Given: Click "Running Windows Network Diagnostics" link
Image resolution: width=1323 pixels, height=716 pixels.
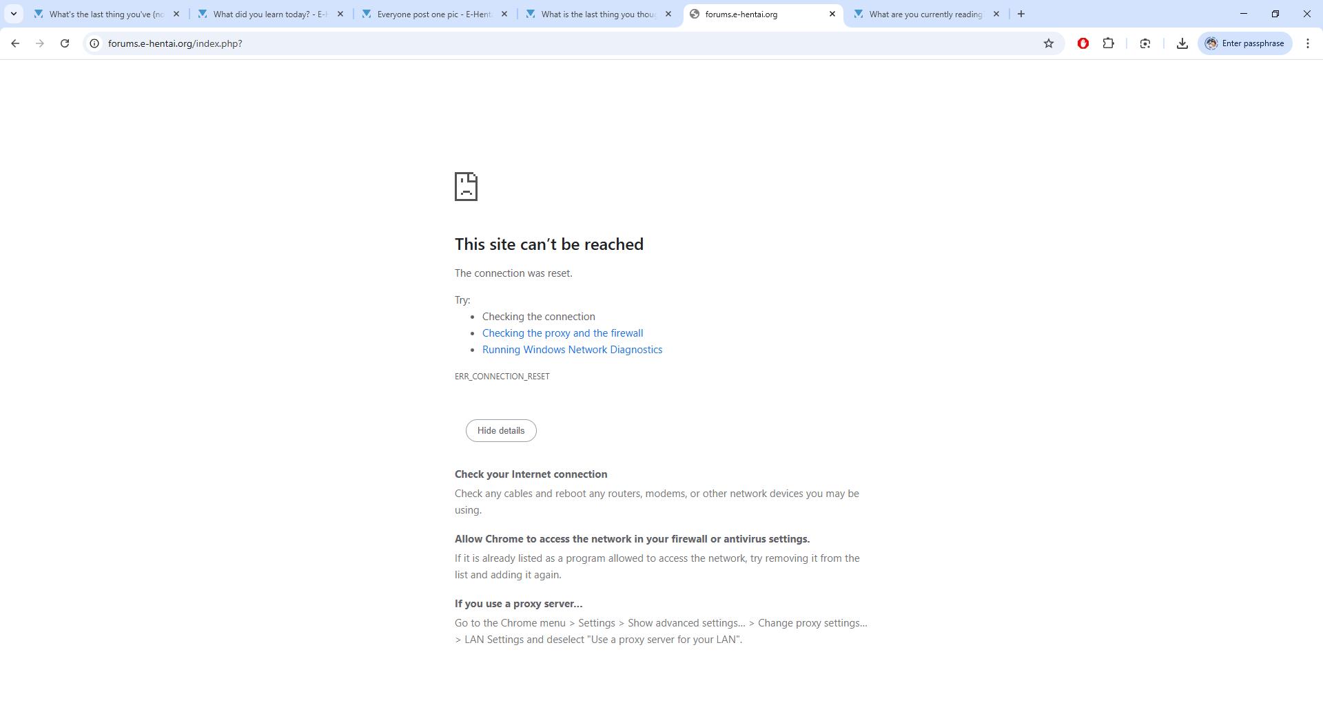Looking at the screenshot, I should (572, 350).
